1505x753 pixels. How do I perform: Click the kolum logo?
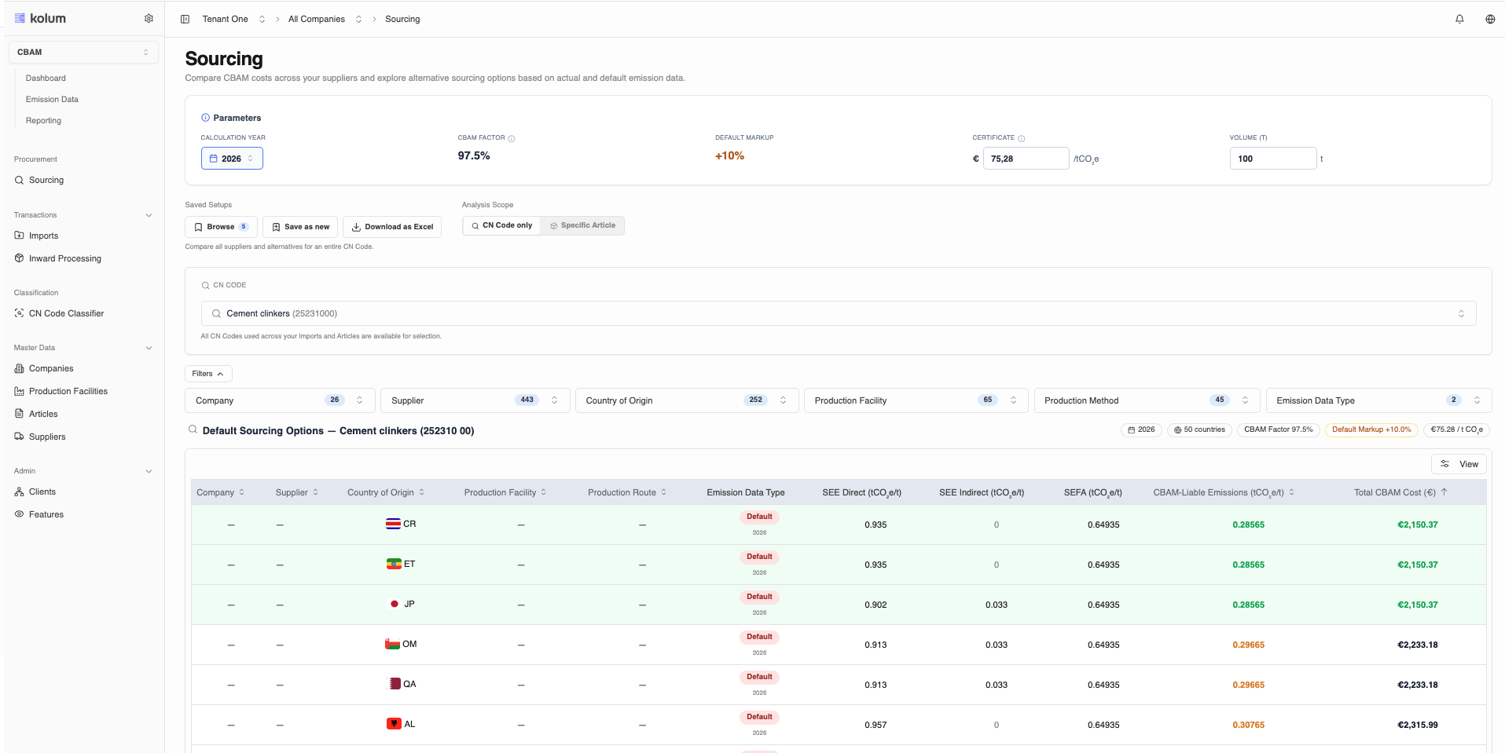click(x=40, y=18)
